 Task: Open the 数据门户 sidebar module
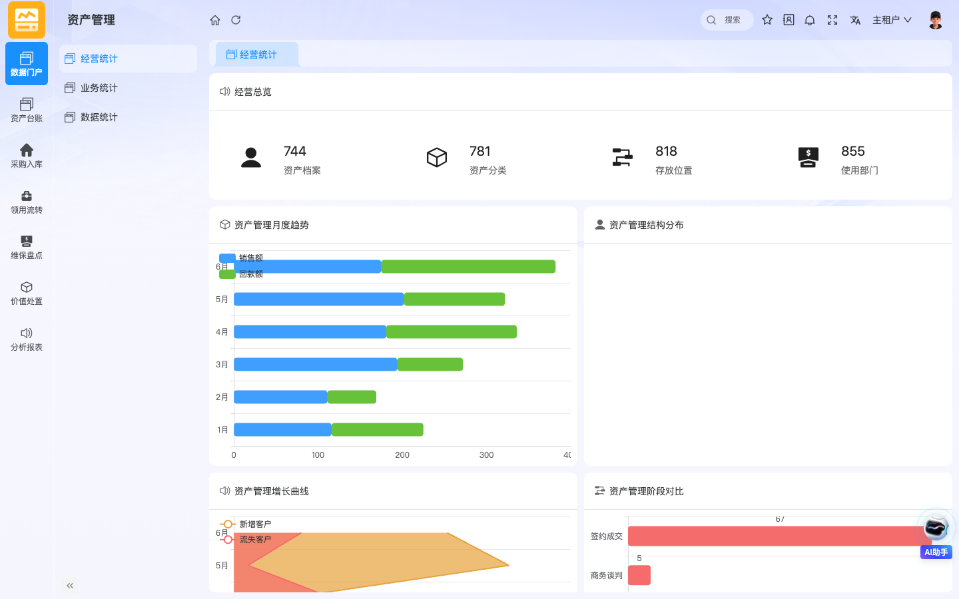coord(27,63)
